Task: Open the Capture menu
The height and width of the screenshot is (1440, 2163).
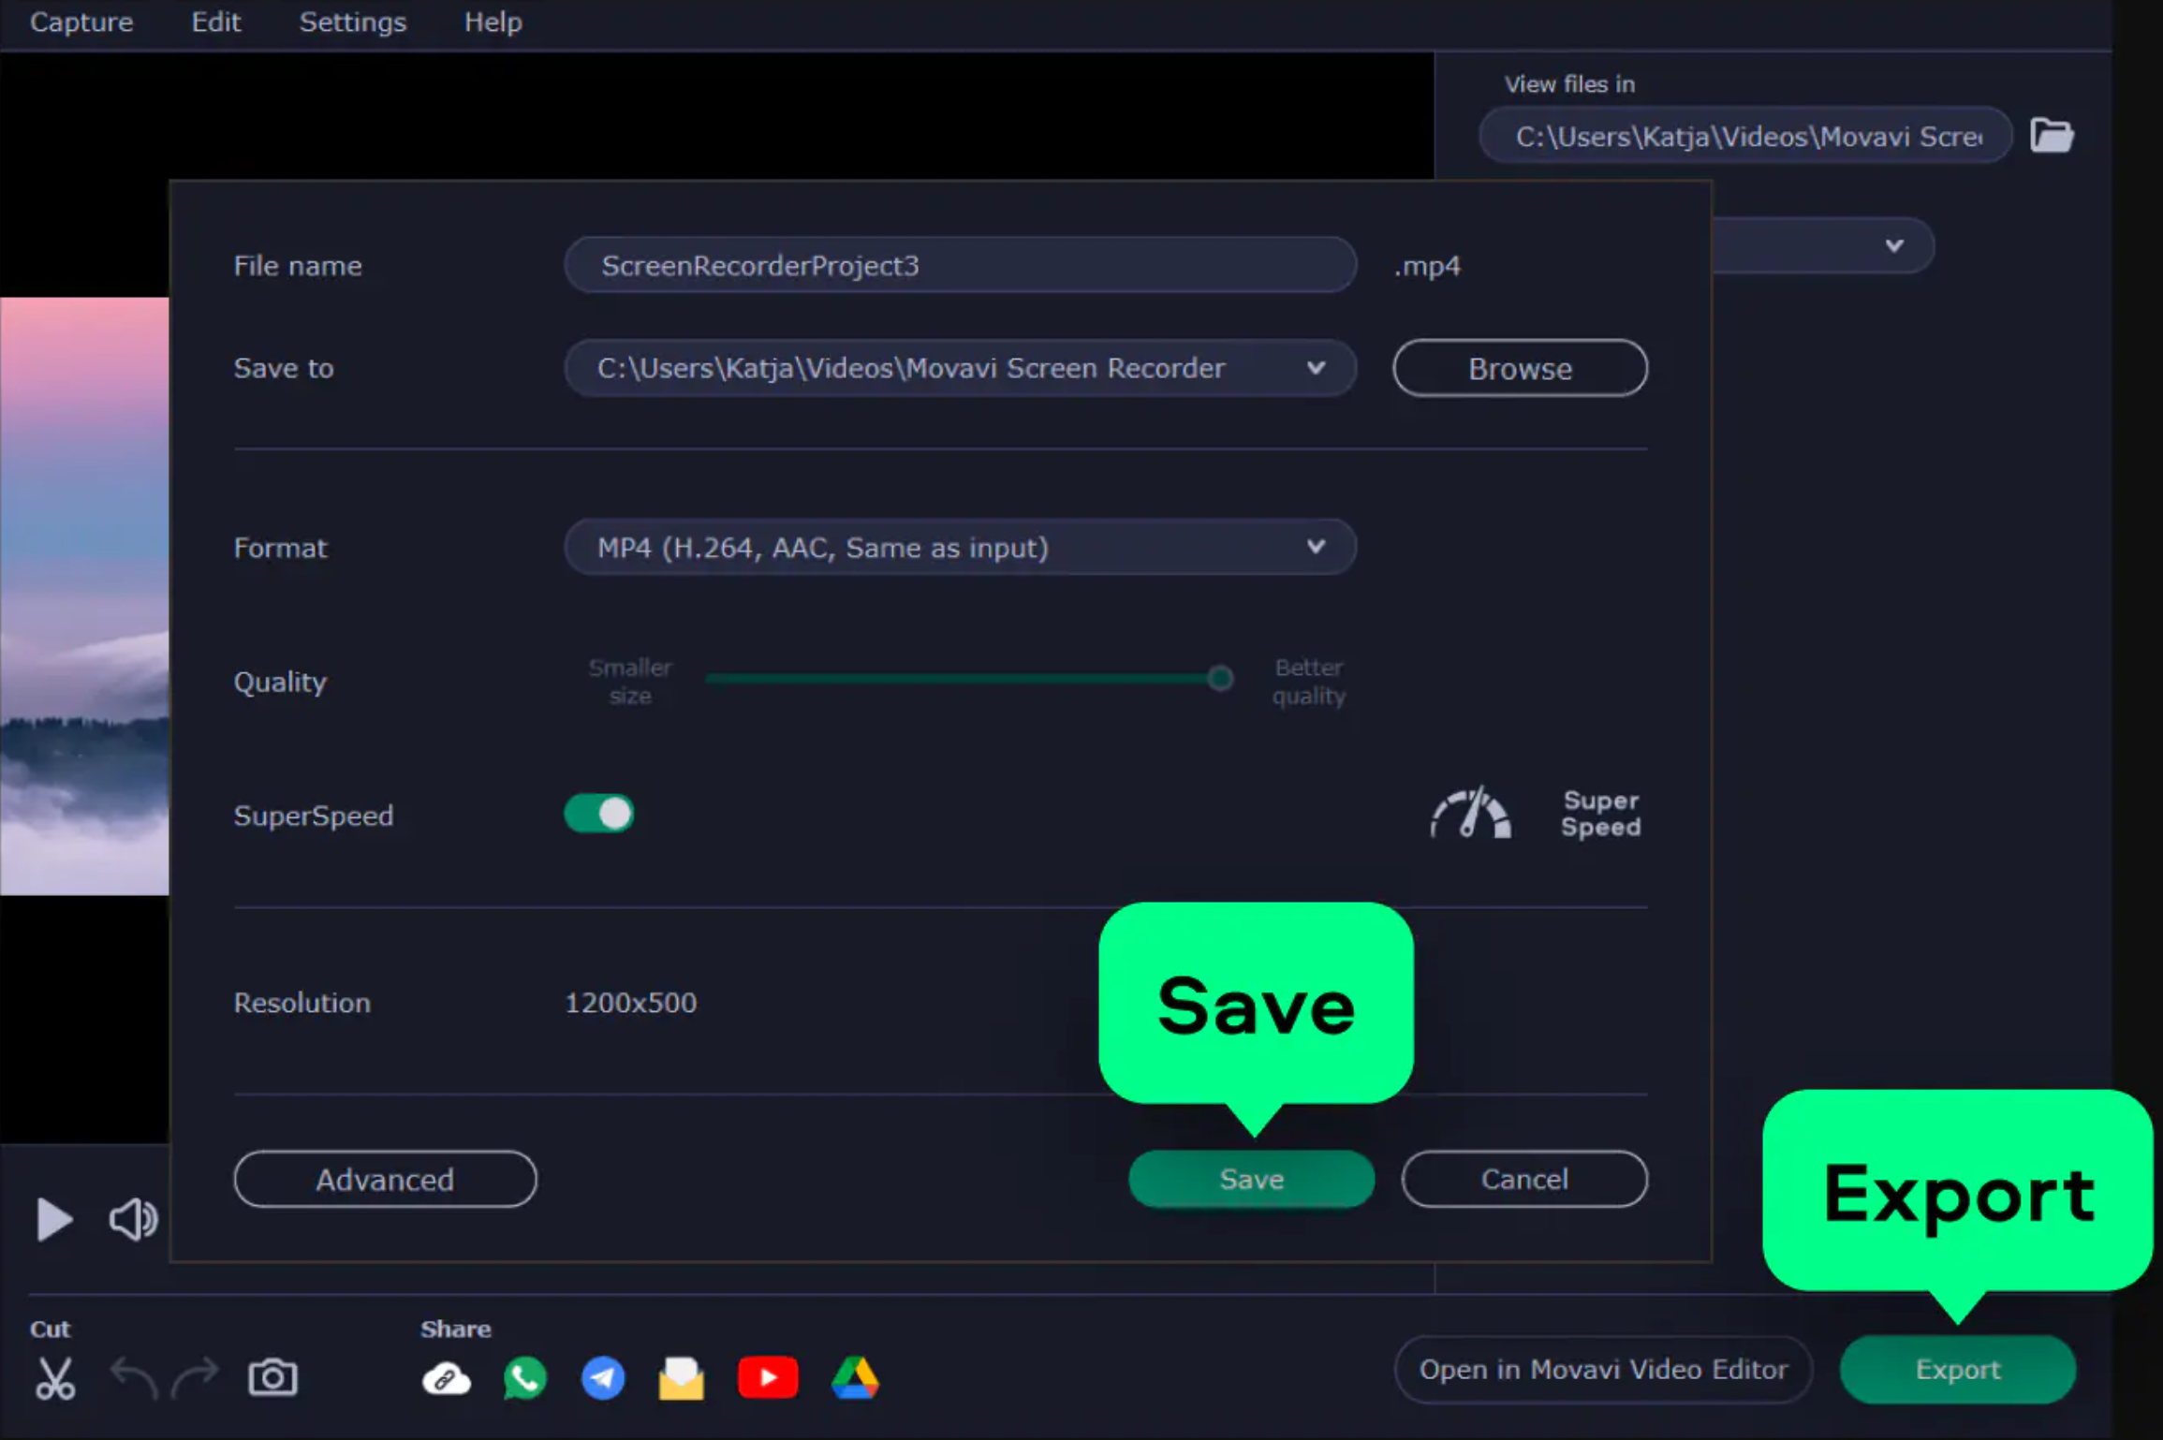Action: click(81, 22)
